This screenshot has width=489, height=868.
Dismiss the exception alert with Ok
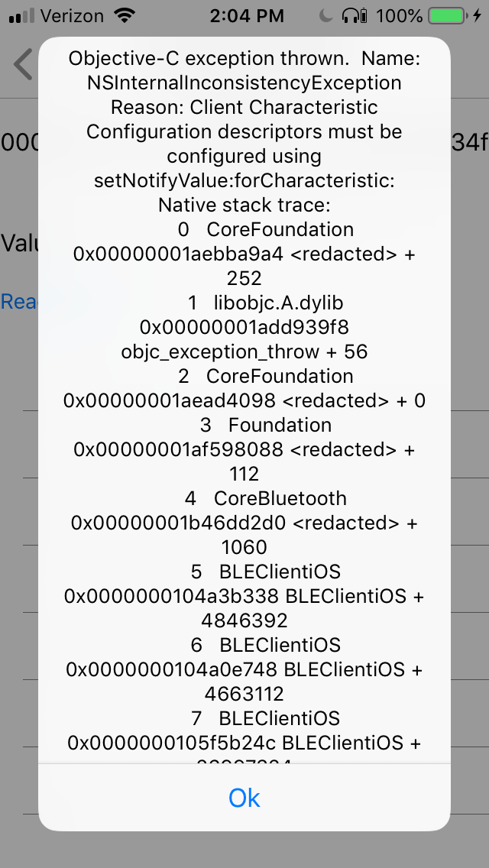coord(244,797)
